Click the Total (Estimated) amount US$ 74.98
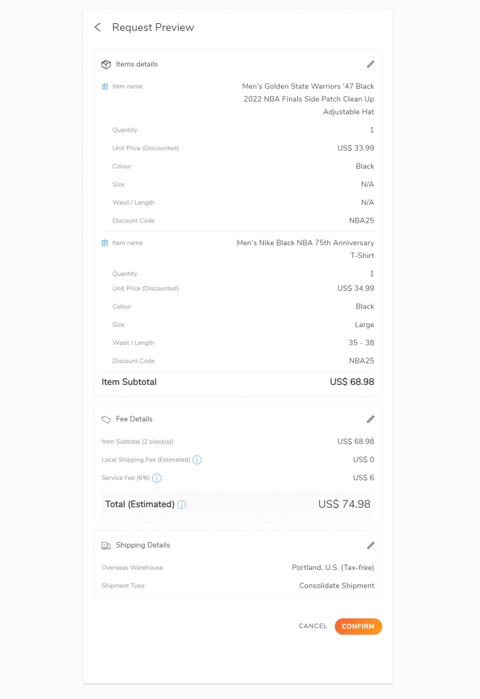This screenshot has width=480, height=699. (344, 504)
